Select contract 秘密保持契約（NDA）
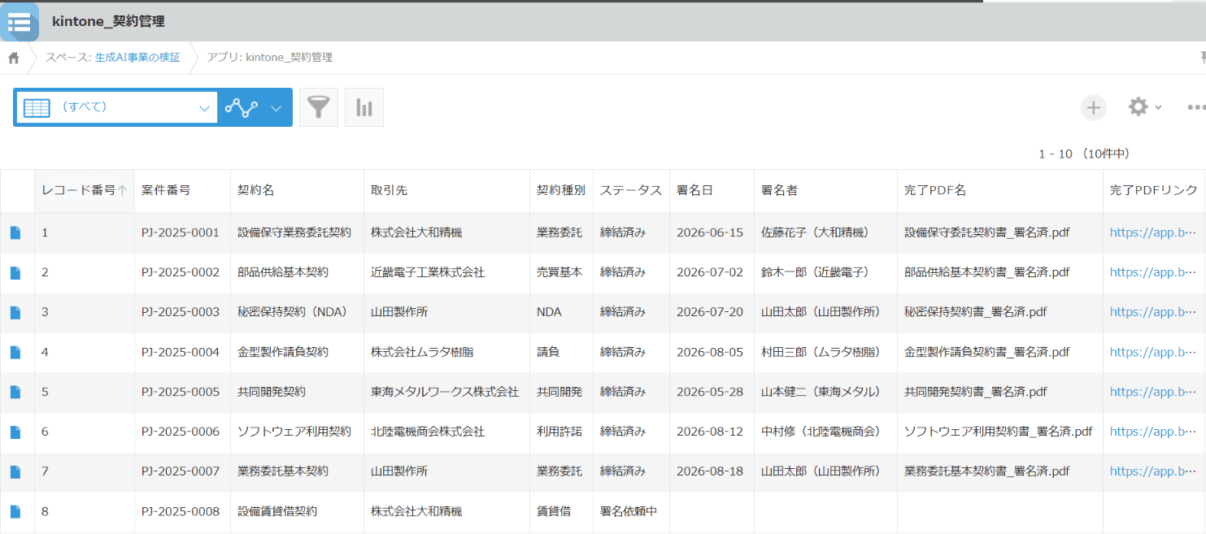 pos(292,312)
